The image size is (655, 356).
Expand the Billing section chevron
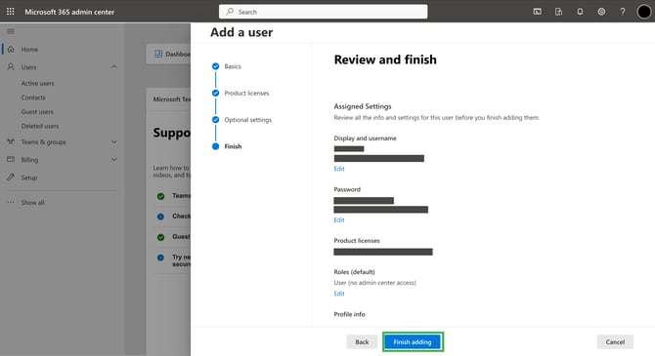click(x=113, y=160)
